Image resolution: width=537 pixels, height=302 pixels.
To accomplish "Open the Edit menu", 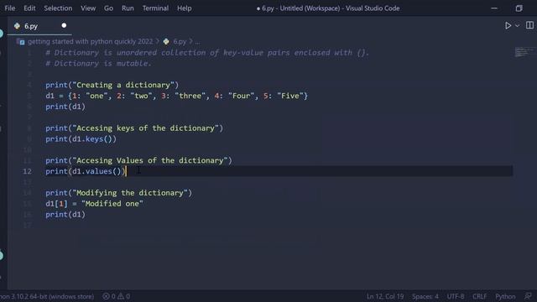I will click(29, 8).
